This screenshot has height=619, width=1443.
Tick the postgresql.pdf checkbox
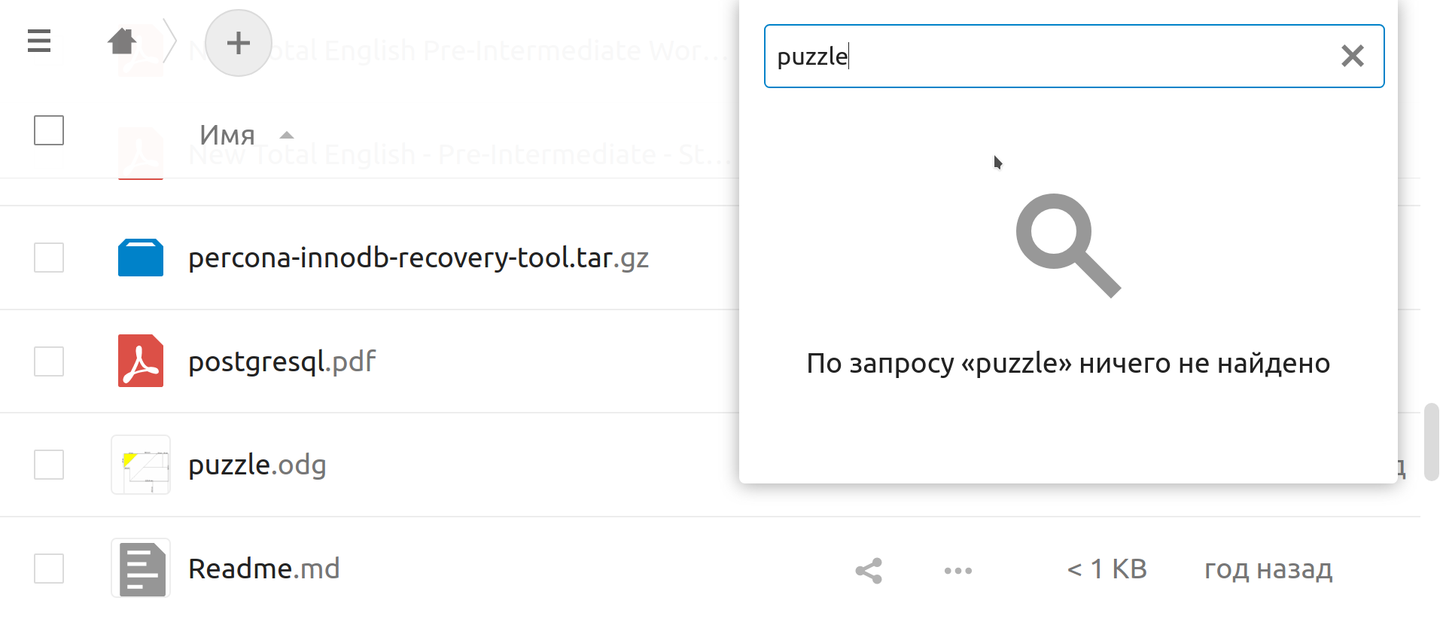(49, 361)
